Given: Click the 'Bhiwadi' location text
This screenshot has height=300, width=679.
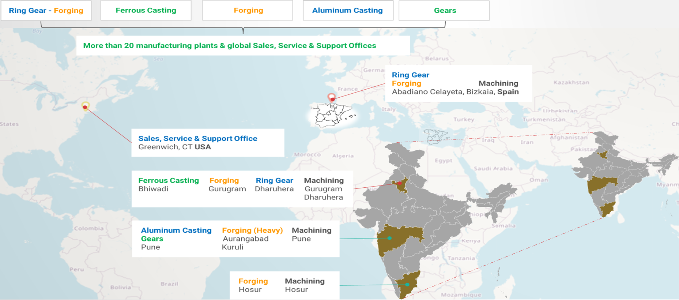Looking at the screenshot, I should (x=153, y=189).
